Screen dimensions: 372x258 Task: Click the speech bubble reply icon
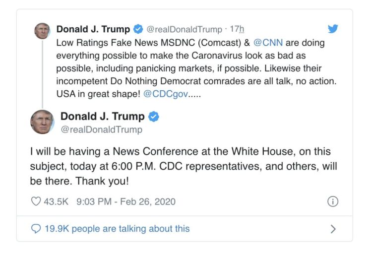click(36, 229)
